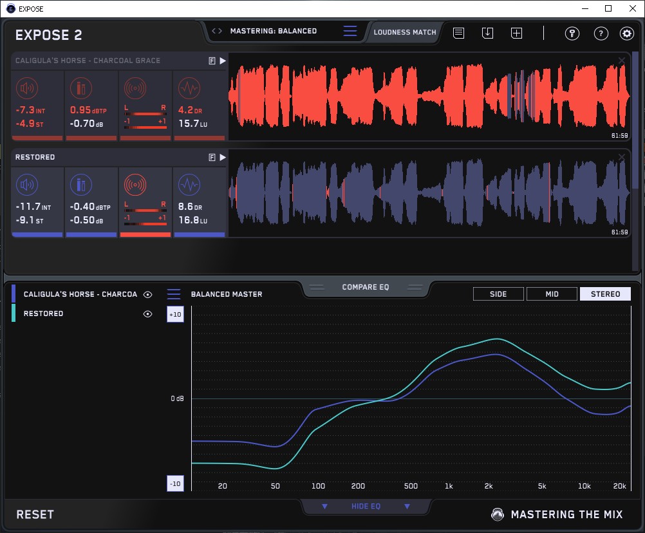Switch EQ view to Mid

point(552,294)
